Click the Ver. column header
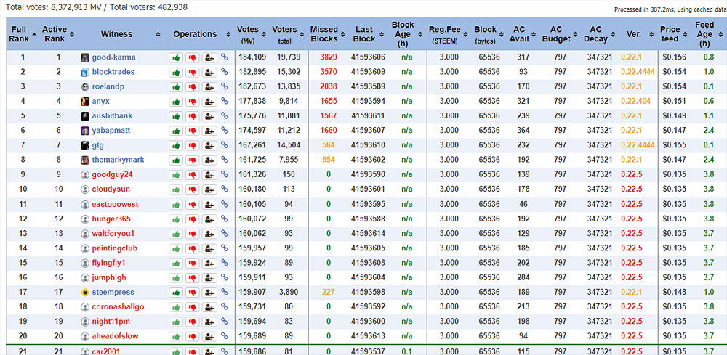 point(632,34)
